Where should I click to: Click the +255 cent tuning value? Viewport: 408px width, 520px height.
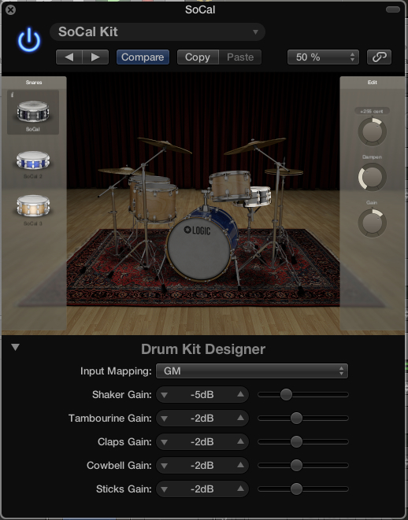[x=372, y=111]
